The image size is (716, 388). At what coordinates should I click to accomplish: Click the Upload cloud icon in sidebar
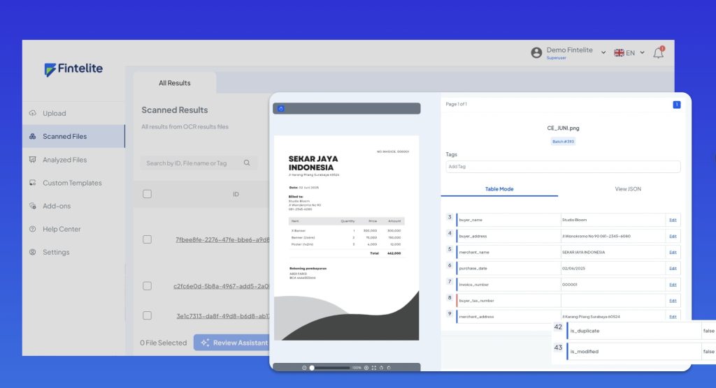[x=33, y=113]
